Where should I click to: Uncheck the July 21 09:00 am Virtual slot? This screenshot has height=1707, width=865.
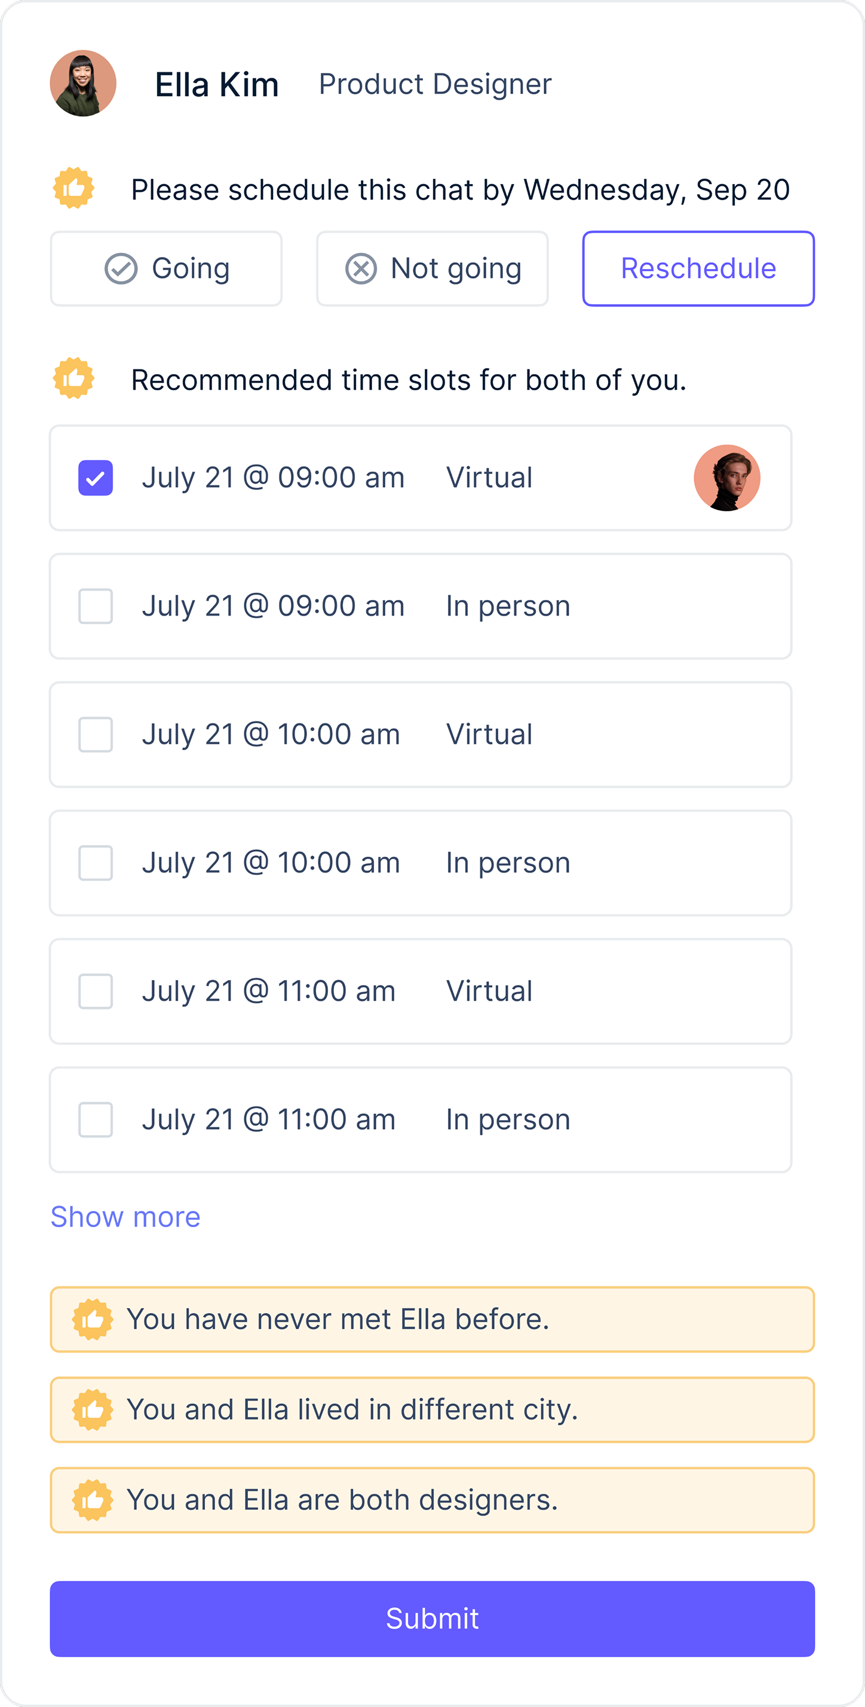(95, 477)
